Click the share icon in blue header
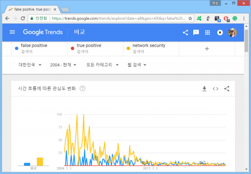This screenshot has height=174, width=251. 185,33
